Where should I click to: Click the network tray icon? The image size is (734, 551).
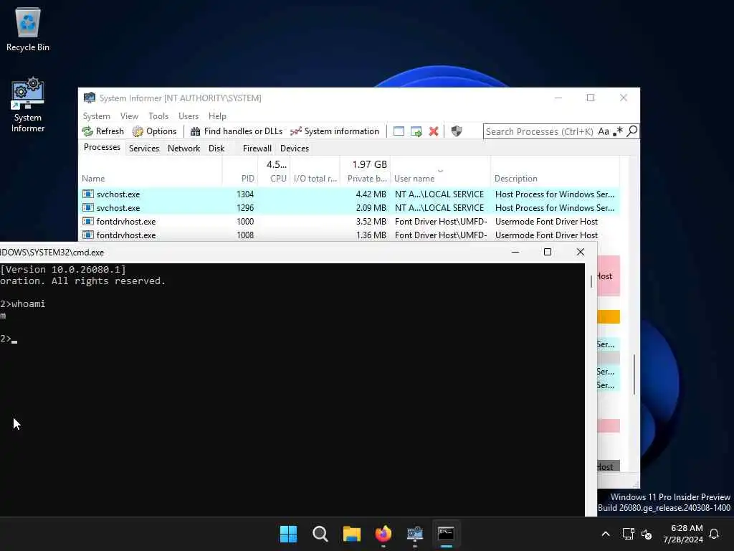click(628, 534)
